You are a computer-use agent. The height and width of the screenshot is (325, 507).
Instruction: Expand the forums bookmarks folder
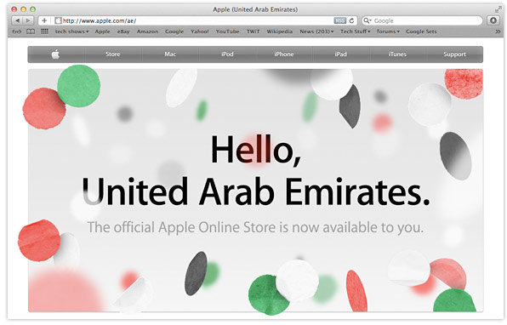(x=388, y=31)
